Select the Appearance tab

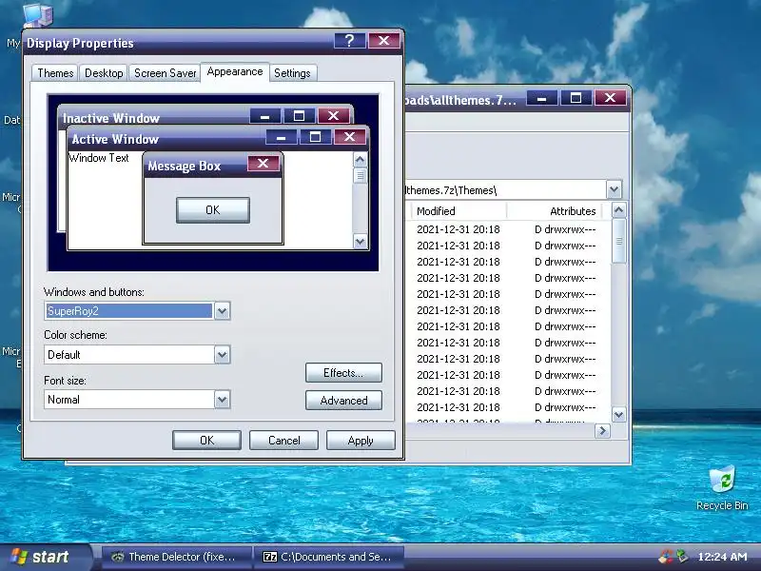(x=235, y=72)
